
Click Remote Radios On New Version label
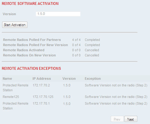tap(29, 55)
